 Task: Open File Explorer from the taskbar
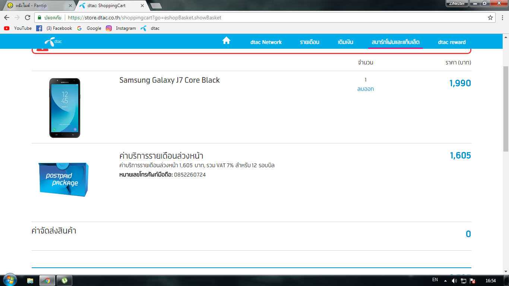(x=30, y=280)
